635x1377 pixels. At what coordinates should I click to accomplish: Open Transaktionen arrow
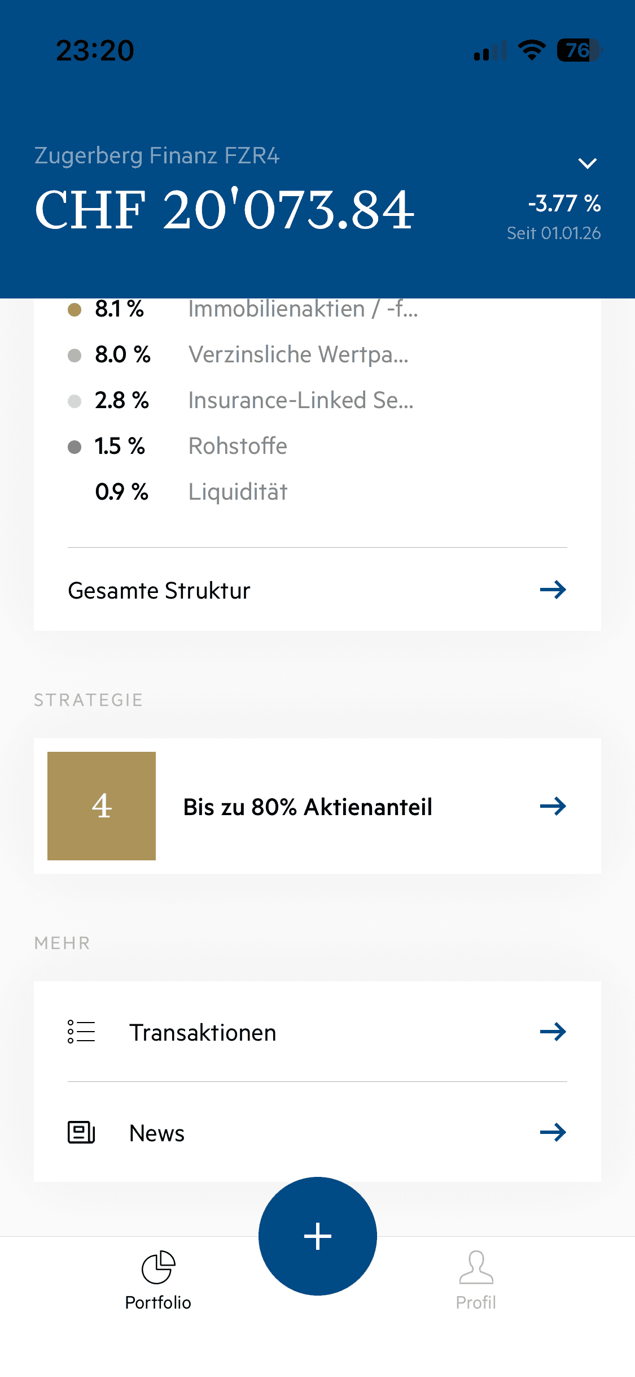pyautogui.click(x=553, y=1032)
